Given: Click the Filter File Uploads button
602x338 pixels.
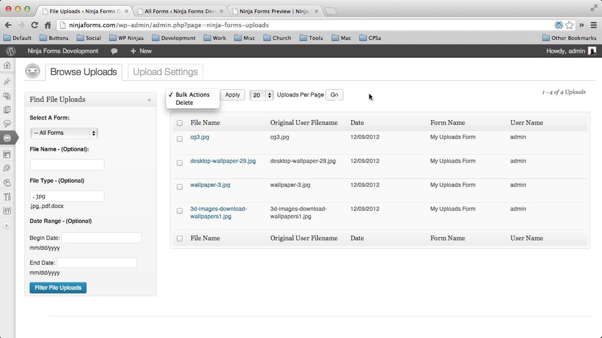Looking at the screenshot, I should 58,288.
